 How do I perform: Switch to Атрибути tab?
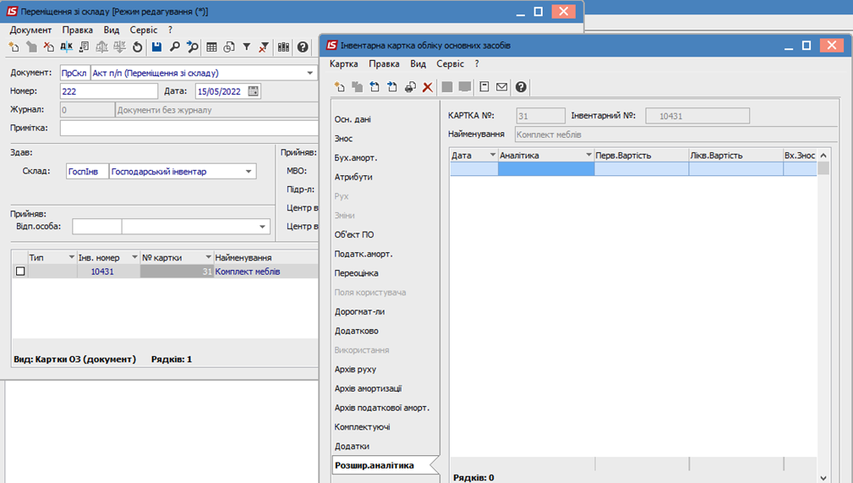tap(353, 177)
